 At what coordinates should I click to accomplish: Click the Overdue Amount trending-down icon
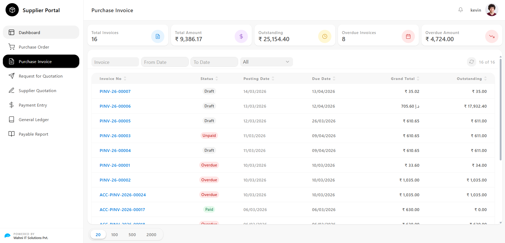tap(492, 36)
